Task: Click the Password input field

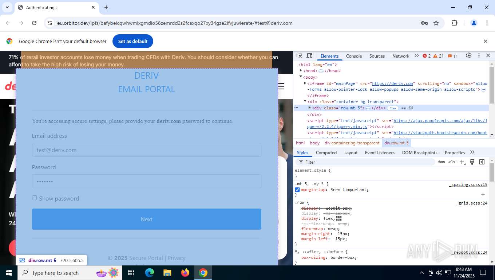Action: [147, 181]
